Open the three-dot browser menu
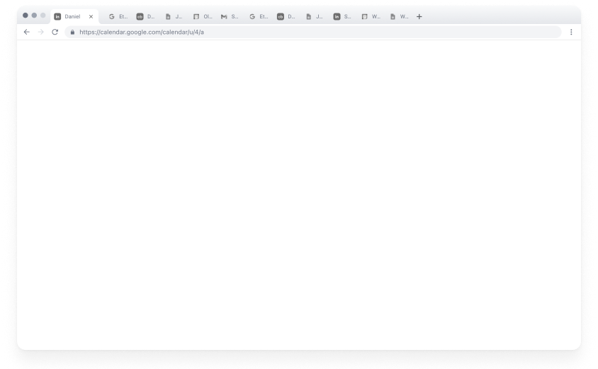This screenshot has width=598, height=369. (x=571, y=32)
